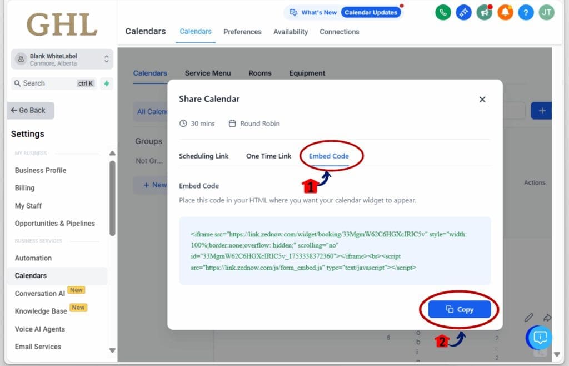Image resolution: width=569 pixels, height=366 pixels.
Task: Open the blue AI sparkle assistant icon
Action: (463, 13)
